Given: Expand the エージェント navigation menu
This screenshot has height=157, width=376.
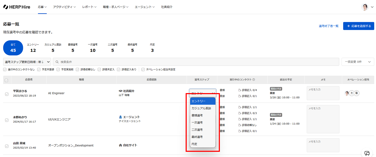Looking at the screenshot, I should [x=145, y=7].
